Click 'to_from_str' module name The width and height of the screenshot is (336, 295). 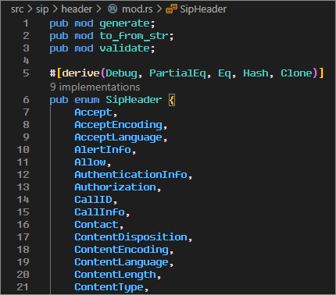pos(134,36)
